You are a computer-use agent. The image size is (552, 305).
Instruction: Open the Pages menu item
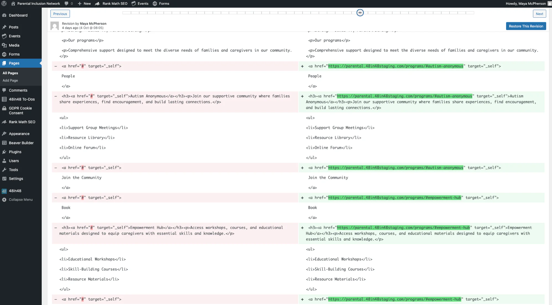(x=21, y=63)
